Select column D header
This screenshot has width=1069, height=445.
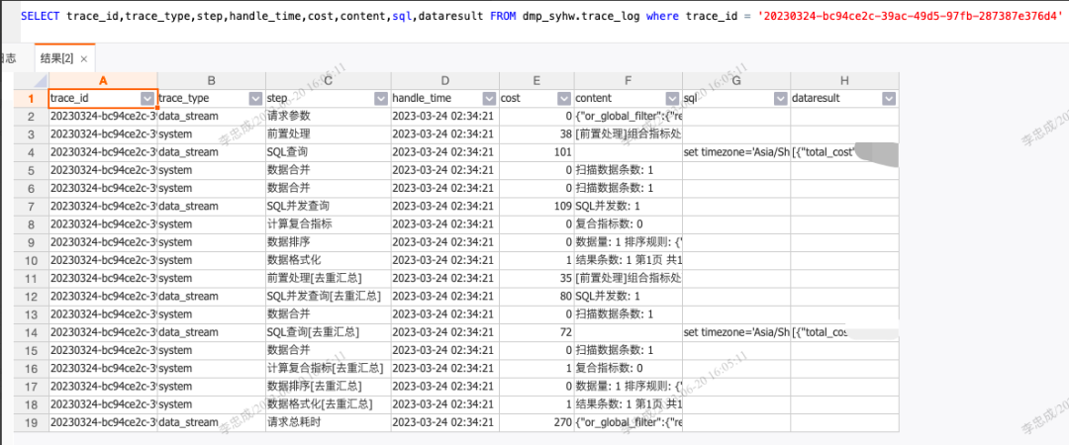(444, 80)
